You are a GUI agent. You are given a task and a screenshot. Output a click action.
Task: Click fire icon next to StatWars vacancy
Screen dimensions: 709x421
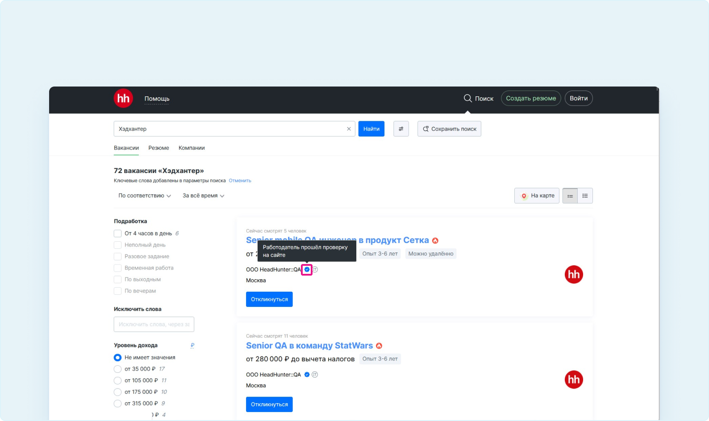point(379,346)
